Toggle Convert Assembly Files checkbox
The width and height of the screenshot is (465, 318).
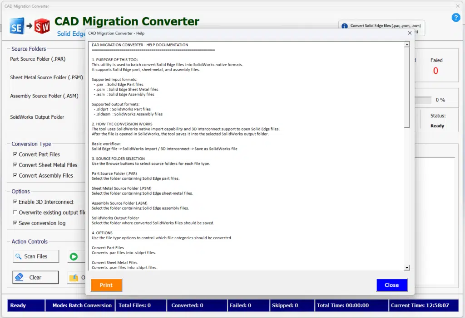click(x=15, y=175)
